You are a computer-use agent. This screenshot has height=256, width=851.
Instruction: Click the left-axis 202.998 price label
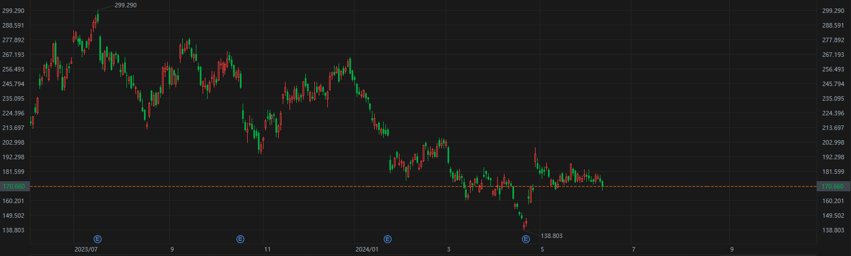point(14,142)
